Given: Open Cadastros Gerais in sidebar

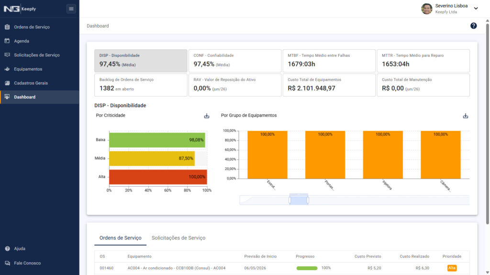Looking at the screenshot, I should coord(40,83).
